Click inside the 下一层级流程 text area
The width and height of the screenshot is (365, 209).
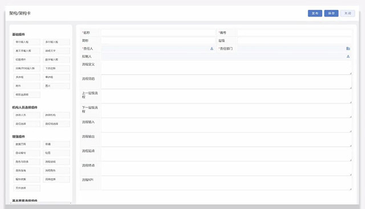coord(226,111)
